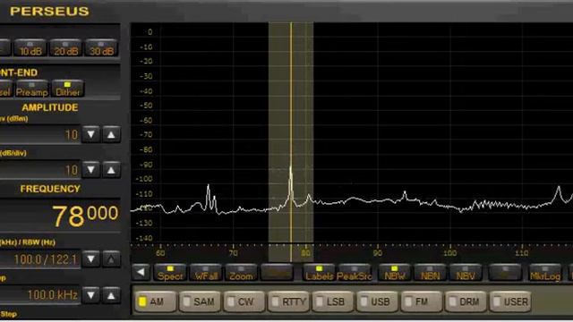Click the Zoom display button

[x=241, y=273]
